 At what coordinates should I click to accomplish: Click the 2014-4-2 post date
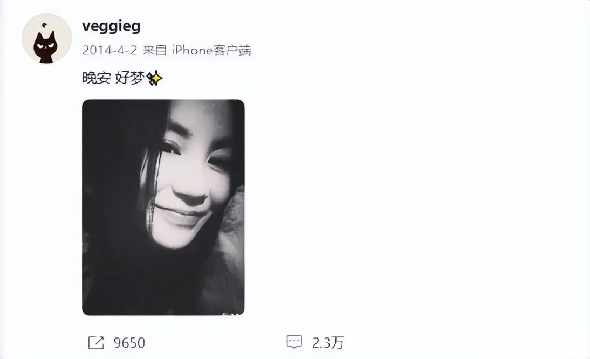tap(109, 50)
